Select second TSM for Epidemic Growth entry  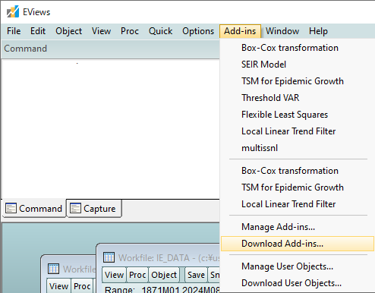pos(298,187)
